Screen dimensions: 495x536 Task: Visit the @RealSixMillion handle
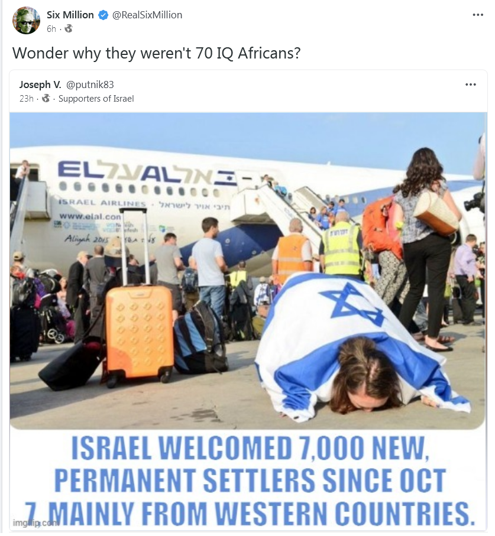coord(147,15)
